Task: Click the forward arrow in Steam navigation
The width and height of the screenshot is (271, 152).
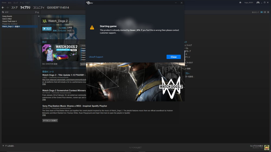Action: pos(8,8)
